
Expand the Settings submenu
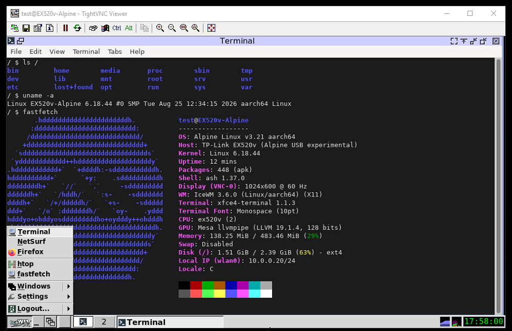click(40, 296)
